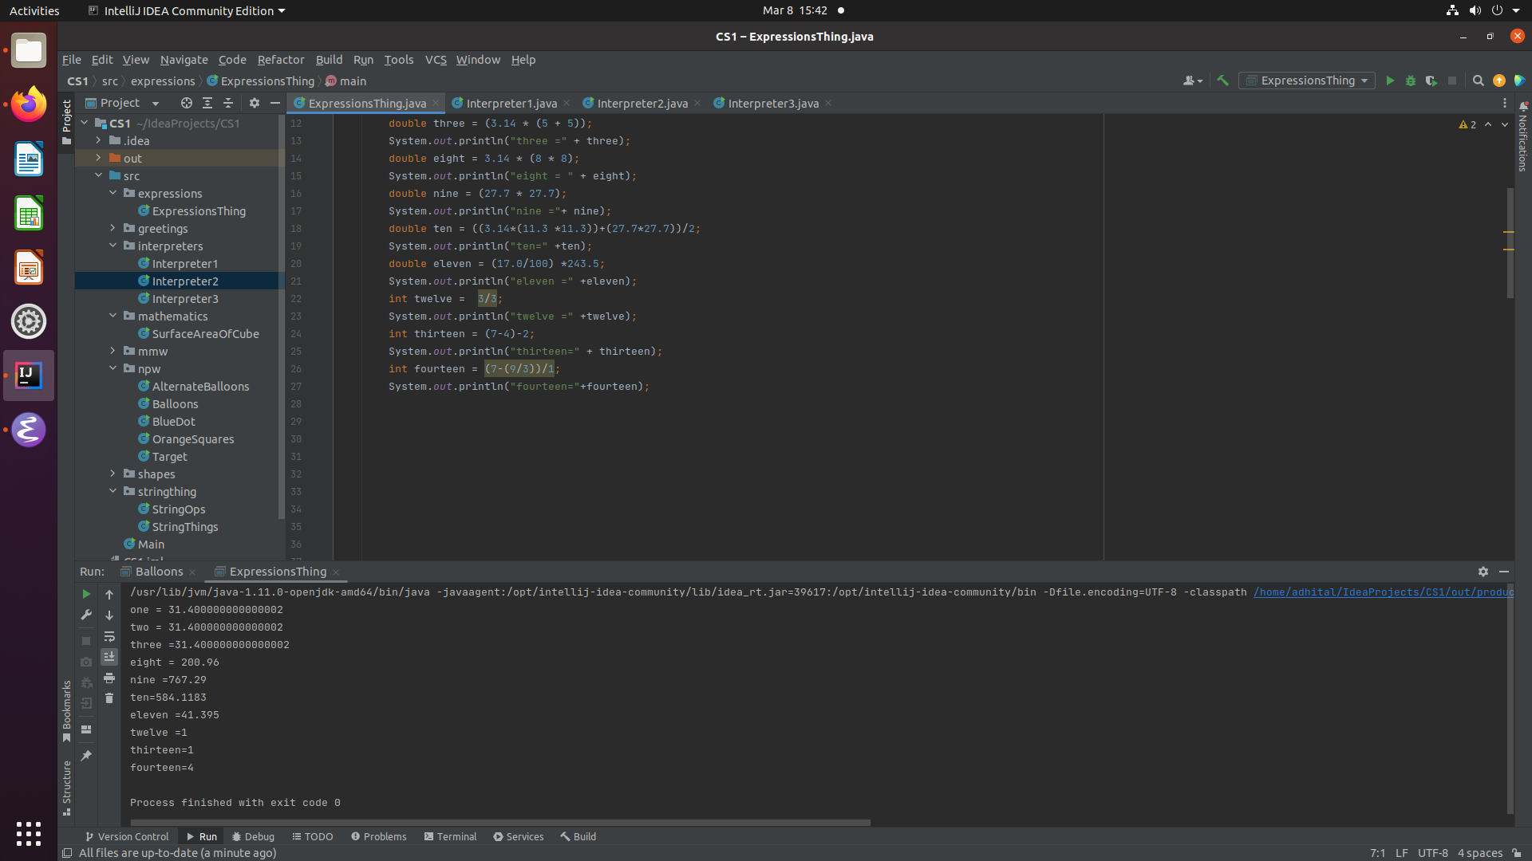Image resolution: width=1532 pixels, height=861 pixels.
Task: Open the Terminal tool window button
Action: point(450,836)
